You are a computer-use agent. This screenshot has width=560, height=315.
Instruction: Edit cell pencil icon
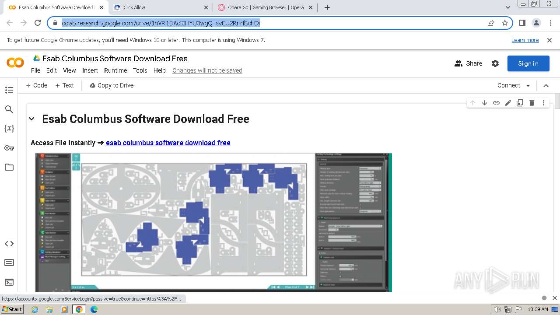click(x=508, y=103)
